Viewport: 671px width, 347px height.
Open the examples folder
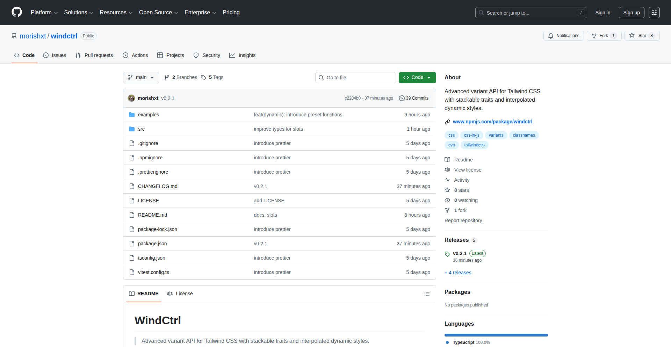[x=148, y=115]
